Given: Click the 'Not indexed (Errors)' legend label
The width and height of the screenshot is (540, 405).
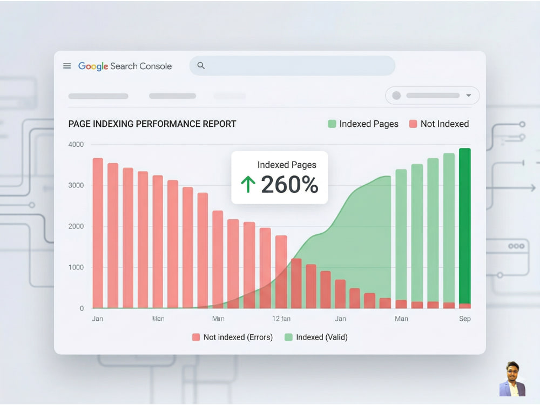Looking at the screenshot, I should tap(238, 337).
